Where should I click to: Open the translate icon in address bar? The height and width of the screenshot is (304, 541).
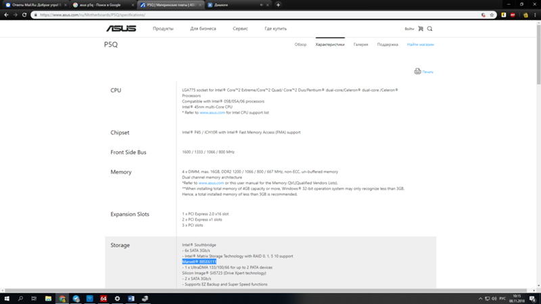click(484, 15)
